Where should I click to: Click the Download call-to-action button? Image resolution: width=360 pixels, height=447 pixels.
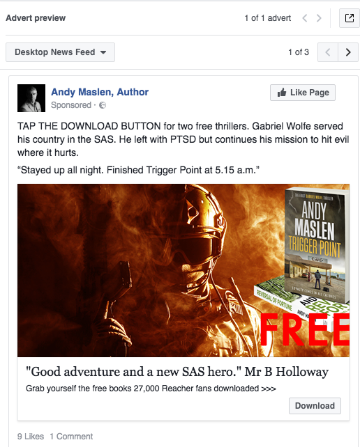(315, 406)
